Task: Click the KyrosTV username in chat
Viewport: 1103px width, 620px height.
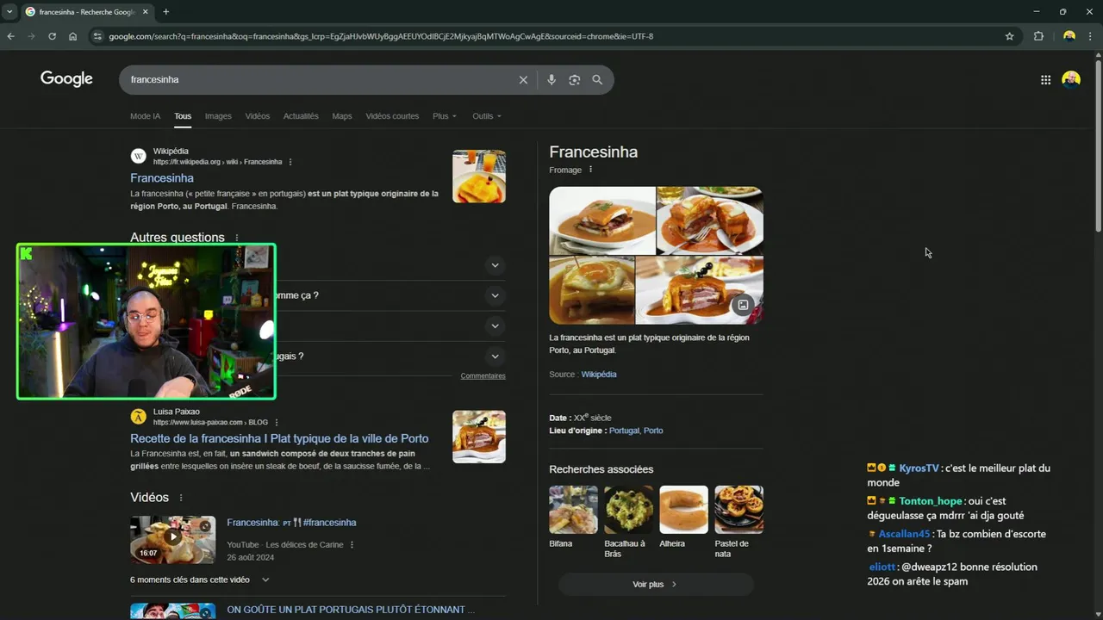Action: [919, 468]
